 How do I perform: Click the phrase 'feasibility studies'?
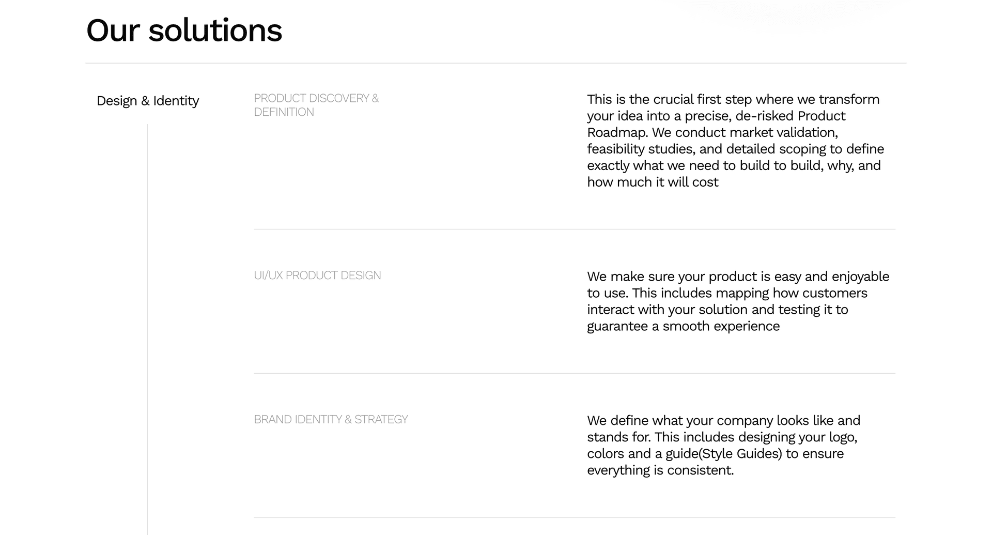(x=641, y=149)
